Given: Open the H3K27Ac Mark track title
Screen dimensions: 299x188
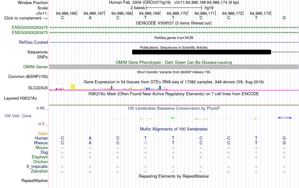Looking at the screenshot, I should point(174,94).
